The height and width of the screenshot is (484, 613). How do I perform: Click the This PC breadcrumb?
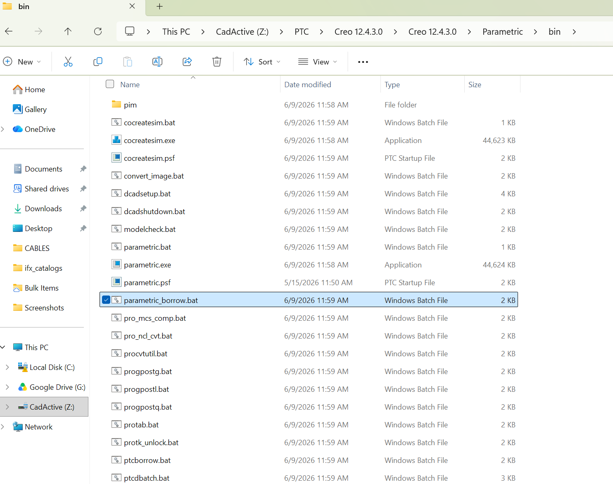click(x=176, y=32)
